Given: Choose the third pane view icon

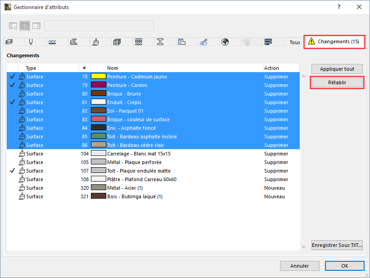Looking at the screenshot, I should tap(36, 26).
